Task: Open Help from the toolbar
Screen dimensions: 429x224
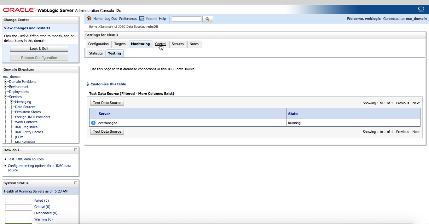Action: point(162,19)
